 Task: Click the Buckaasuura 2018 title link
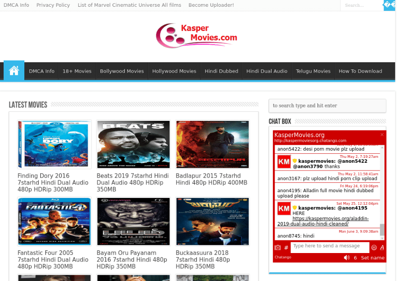(203, 260)
